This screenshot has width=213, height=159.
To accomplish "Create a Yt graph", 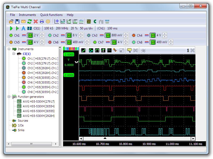I will pos(63,21).
